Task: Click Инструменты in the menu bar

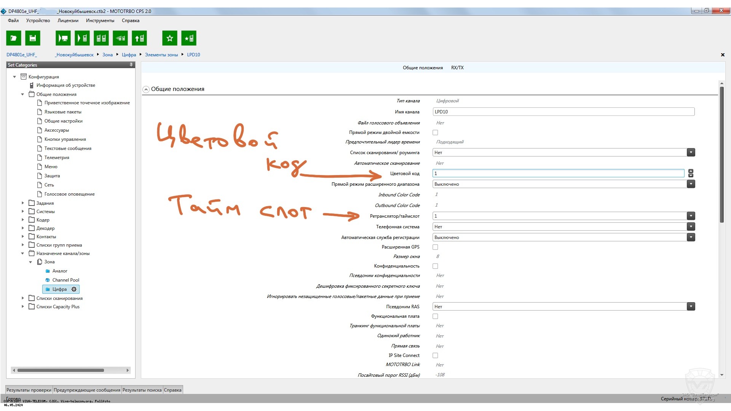Action: [100, 20]
